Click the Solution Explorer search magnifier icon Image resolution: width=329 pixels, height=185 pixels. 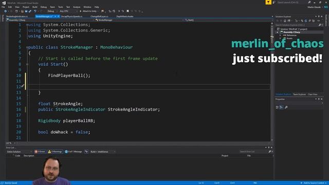(320, 25)
